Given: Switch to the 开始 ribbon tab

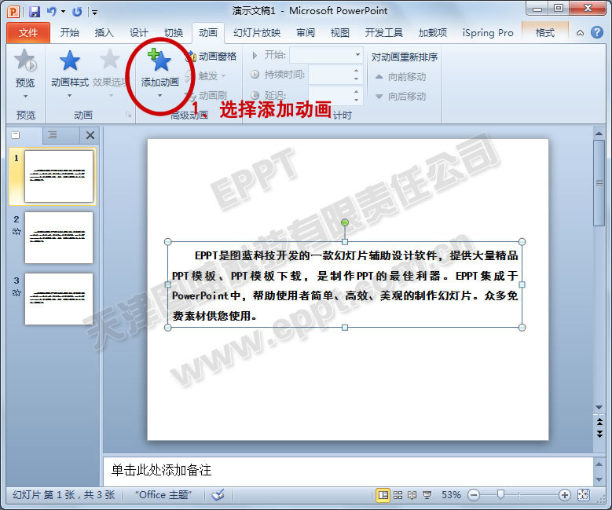Looking at the screenshot, I should point(69,33).
